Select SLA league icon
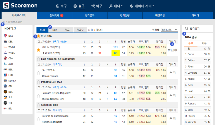215x125 pixels. [5, 97]
